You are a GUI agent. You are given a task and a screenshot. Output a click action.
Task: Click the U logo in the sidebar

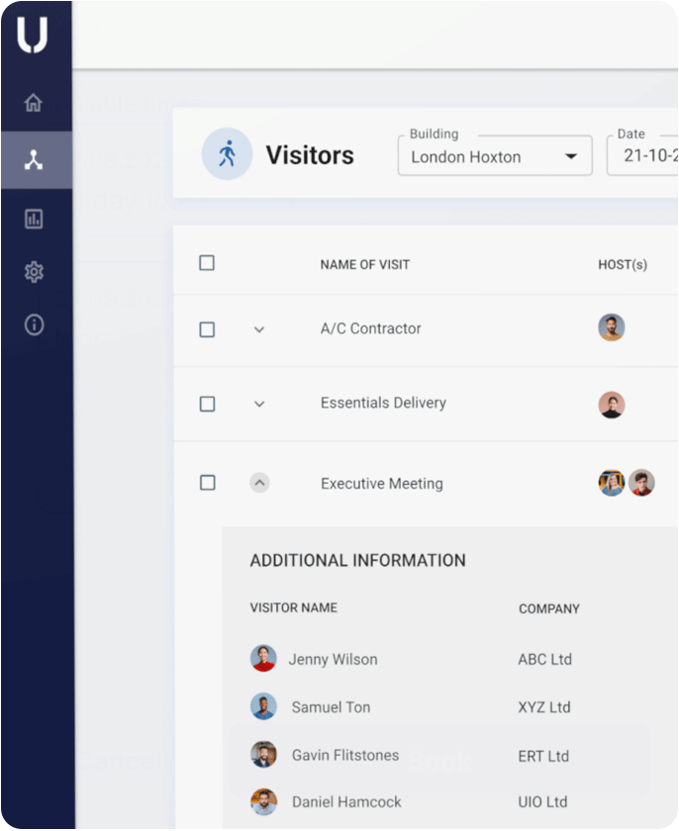[x=33, y=35]
